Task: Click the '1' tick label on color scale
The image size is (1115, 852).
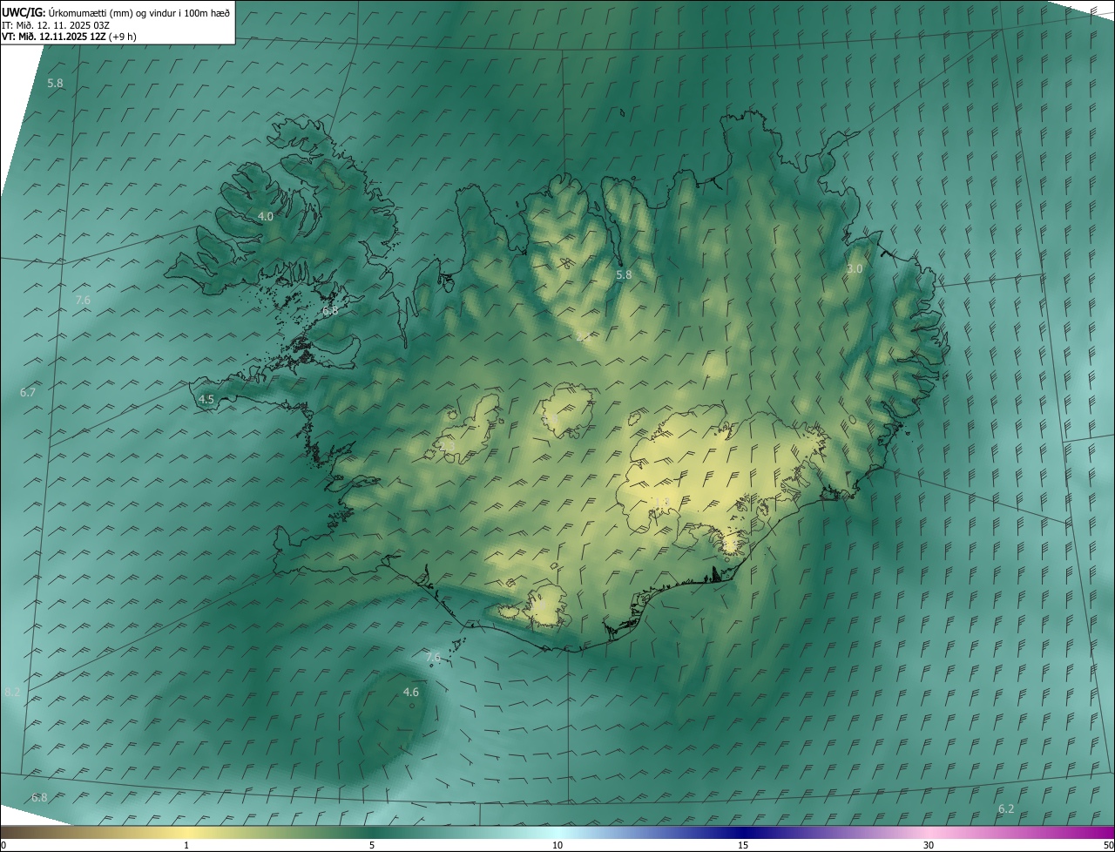Action: [x=186, y=845]
